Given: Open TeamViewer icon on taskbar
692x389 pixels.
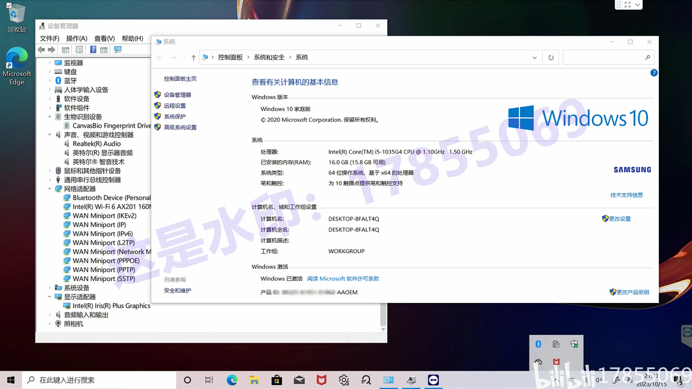Looking at the screenshot, I should click(x=434, y=380).
